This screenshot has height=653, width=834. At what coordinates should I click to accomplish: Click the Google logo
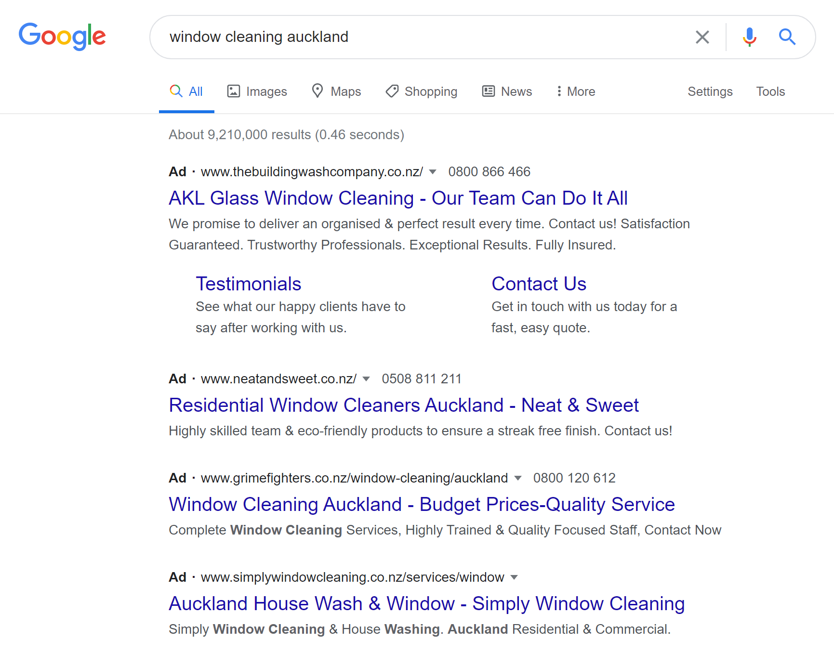click(x=62, y=36)
